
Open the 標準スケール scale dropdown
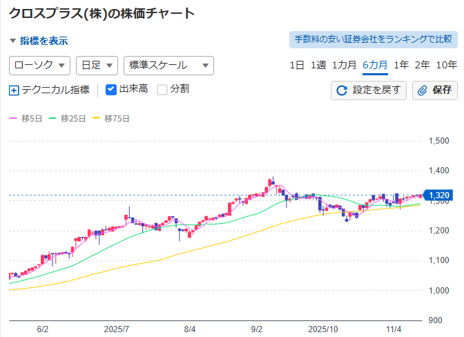pos(168,66)
